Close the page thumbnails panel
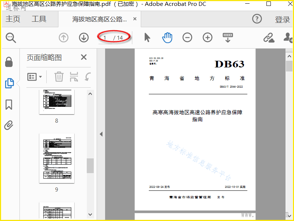 tap(84, 57)
